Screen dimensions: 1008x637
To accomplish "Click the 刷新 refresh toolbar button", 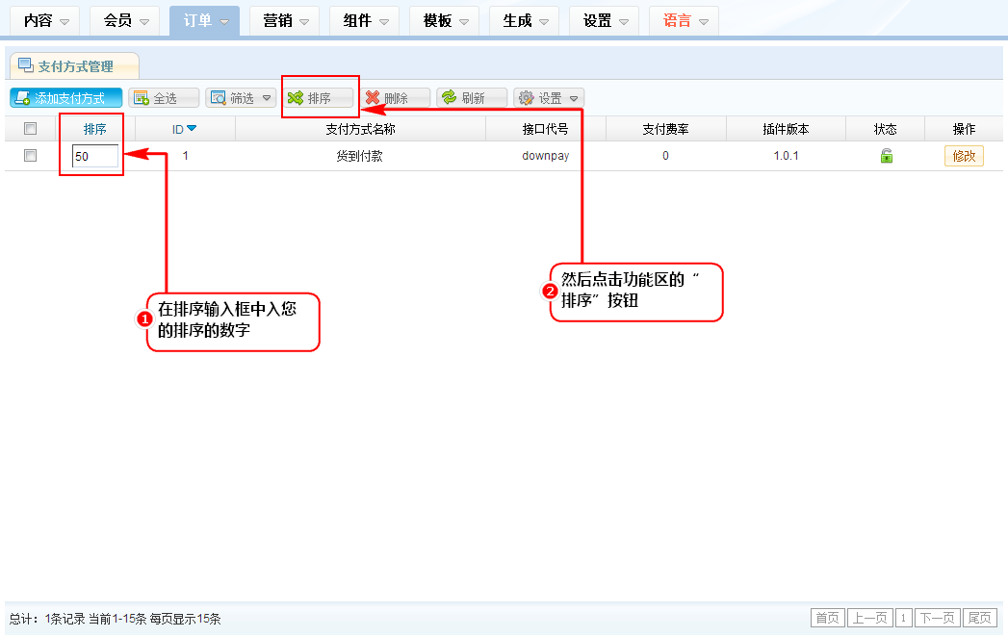I will coord(472,98).
